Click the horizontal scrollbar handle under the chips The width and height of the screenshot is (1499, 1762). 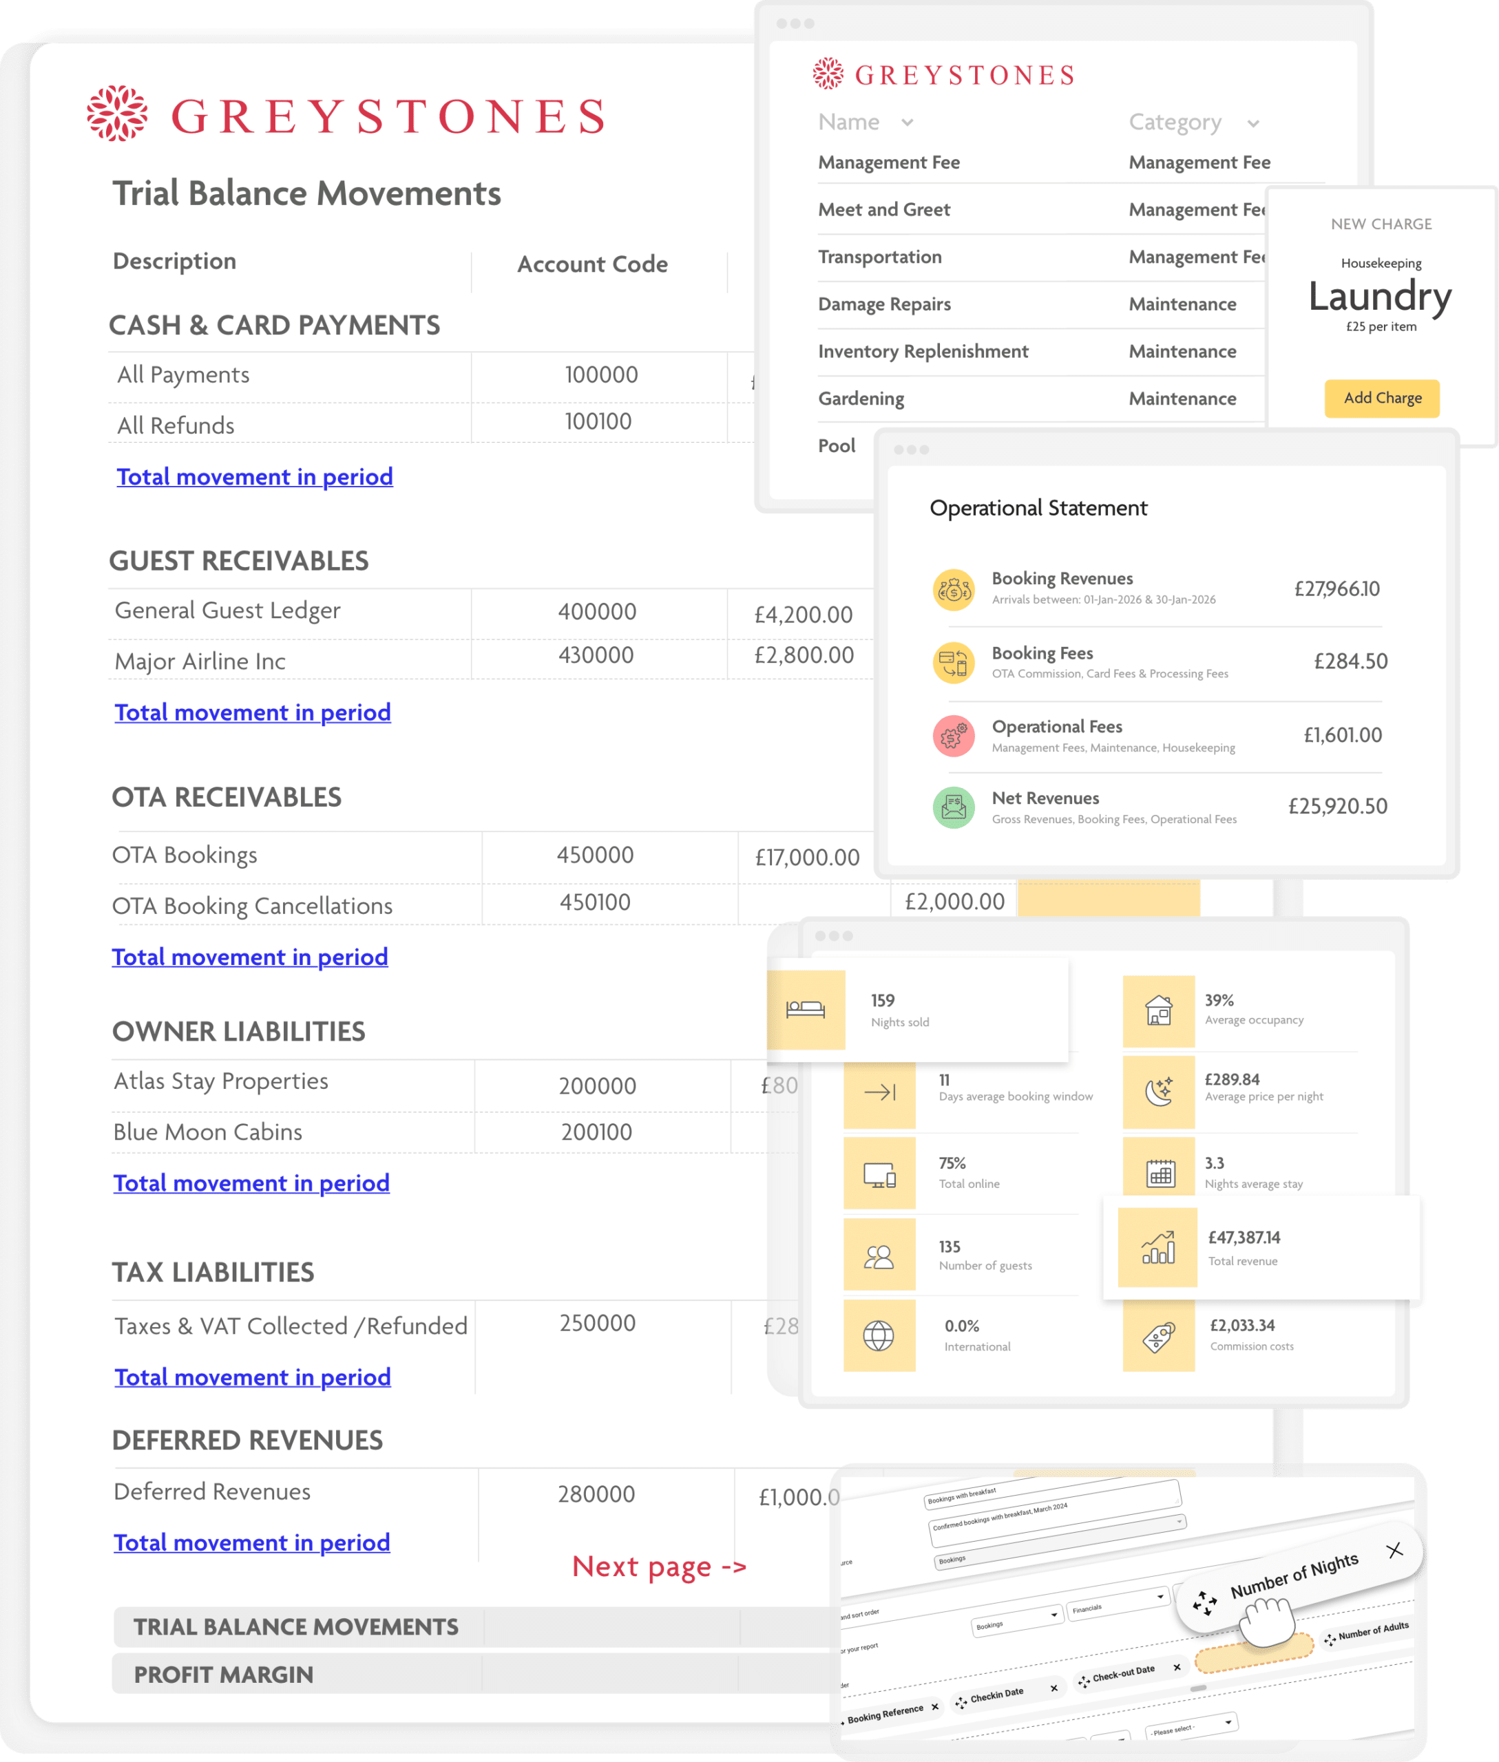[1198, 1688]
